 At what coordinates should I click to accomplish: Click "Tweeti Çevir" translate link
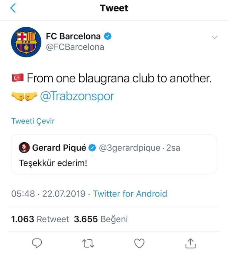coord(33,121)
